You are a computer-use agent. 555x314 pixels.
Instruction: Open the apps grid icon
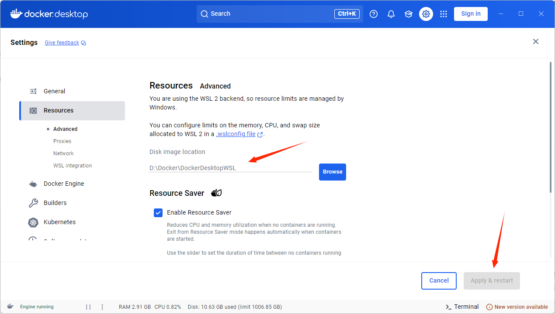[x=444, y=14]
